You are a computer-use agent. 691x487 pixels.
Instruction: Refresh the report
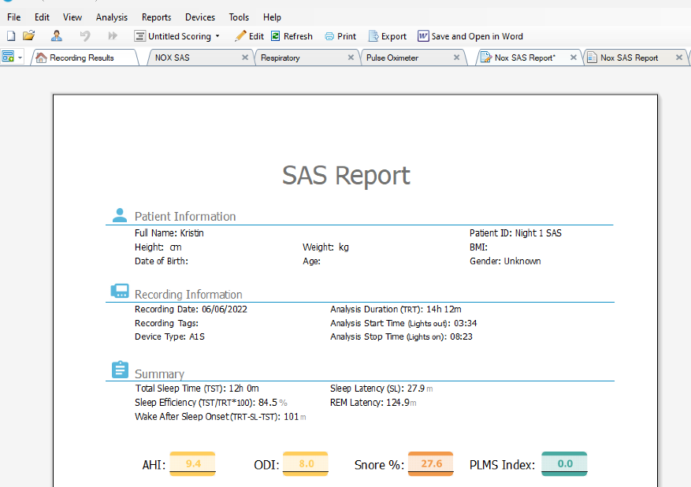point(292,36)
